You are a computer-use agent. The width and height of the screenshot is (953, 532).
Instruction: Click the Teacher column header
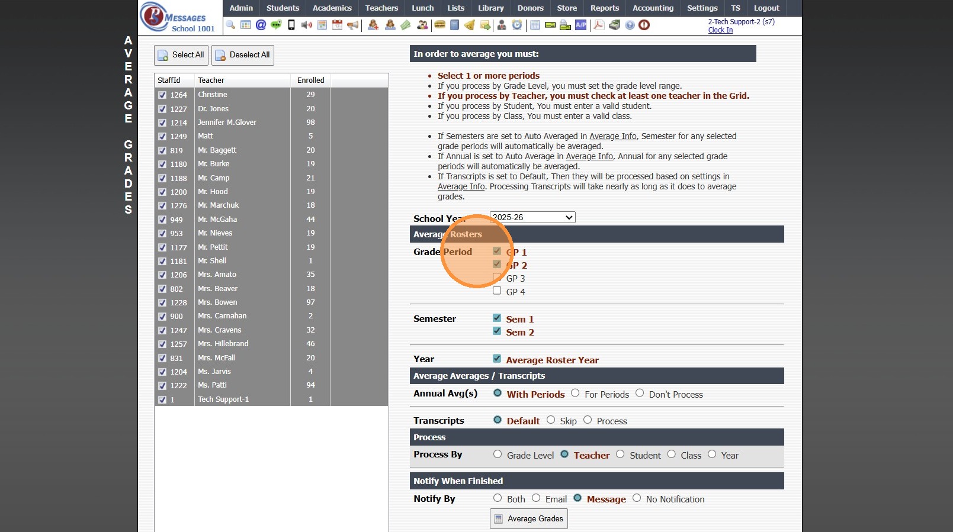[x=242, y=80]
